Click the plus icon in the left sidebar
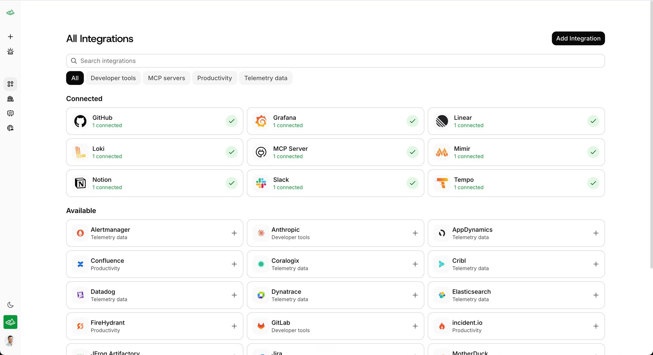Image resolution: width=653 pixels, height=355 pixels. (x=10, y=37)
